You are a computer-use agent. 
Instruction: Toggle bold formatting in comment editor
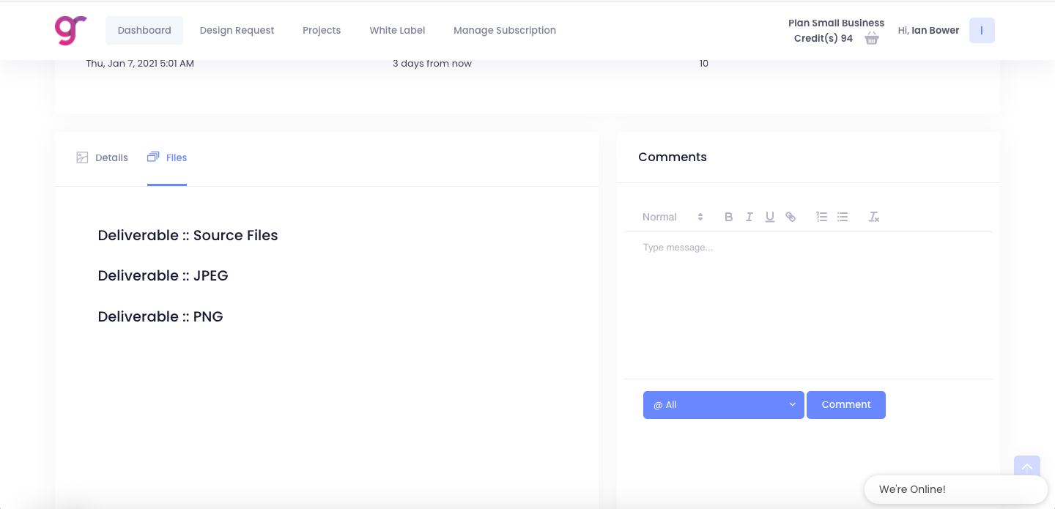tap(728, 217)
